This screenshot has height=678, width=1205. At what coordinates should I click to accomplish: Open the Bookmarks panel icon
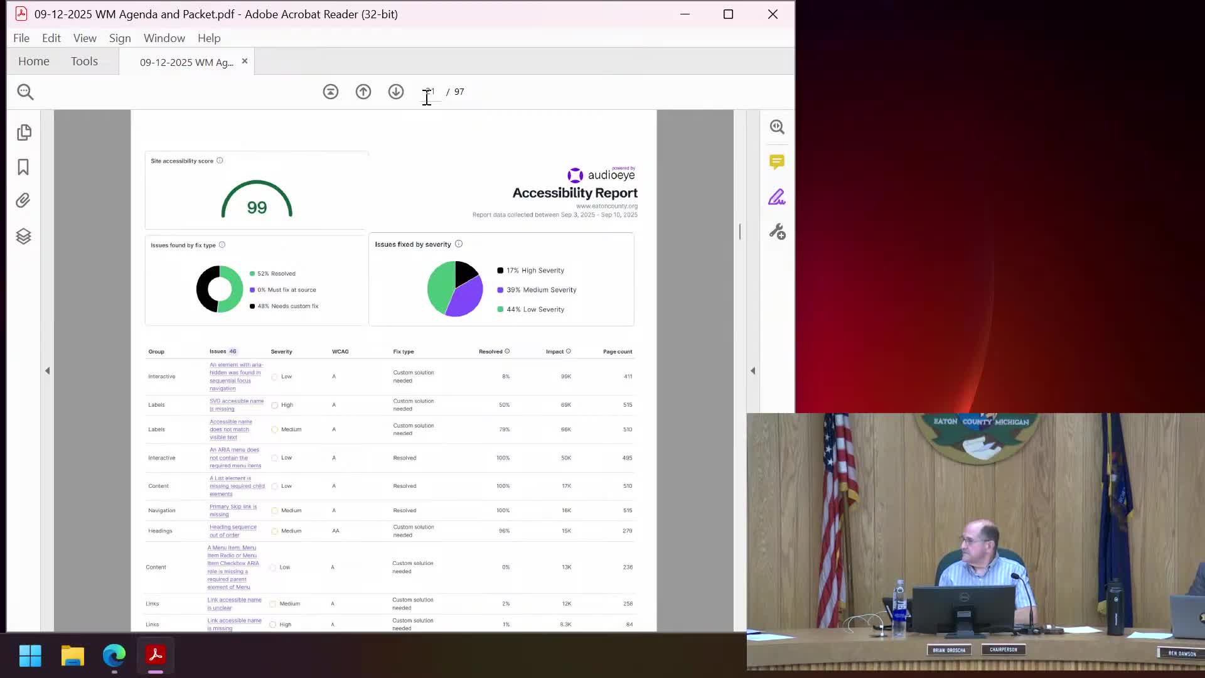pyautogui.click(x=23, y=167)
